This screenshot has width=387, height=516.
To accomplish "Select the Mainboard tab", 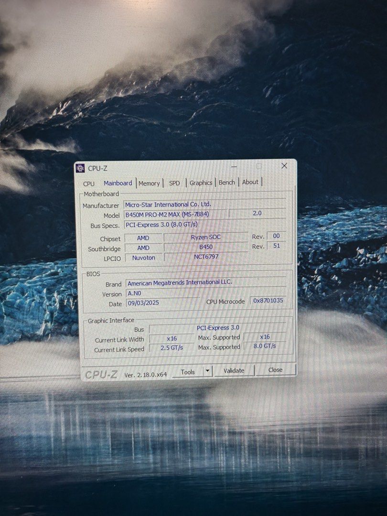I will pyautogui.click(x=118, y=183).
